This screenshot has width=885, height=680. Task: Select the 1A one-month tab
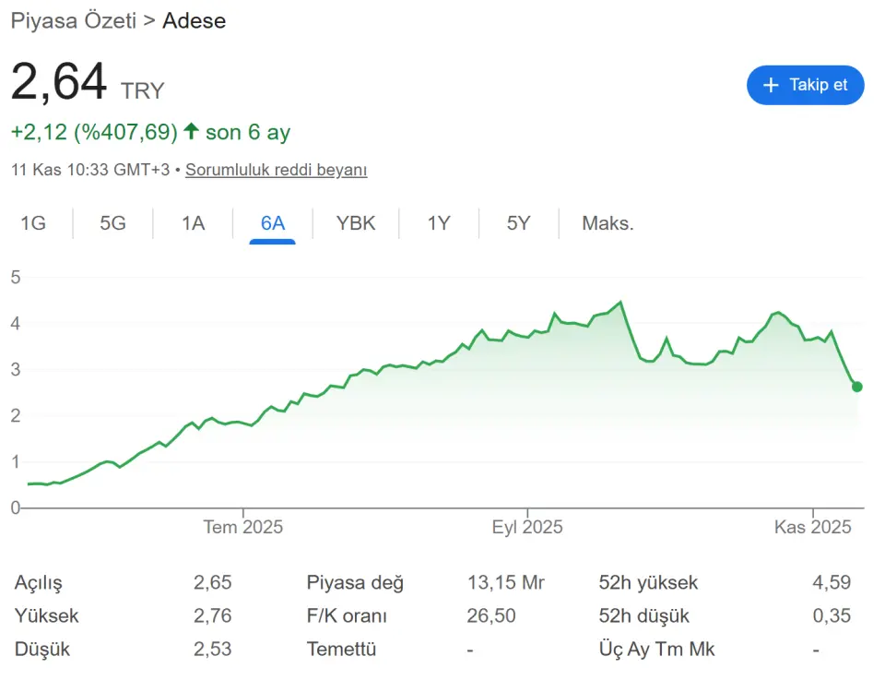[x=193, y=223]
